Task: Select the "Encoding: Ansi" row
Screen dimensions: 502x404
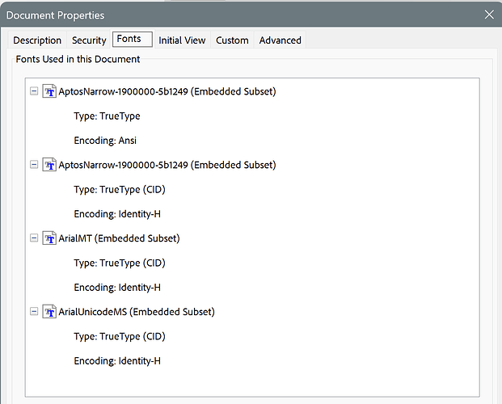Action: click(x=105, y=141)
